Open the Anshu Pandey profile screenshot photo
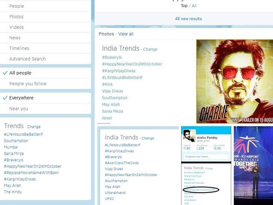This screenshot has width=273, height=205. click(x=206, y=166)
